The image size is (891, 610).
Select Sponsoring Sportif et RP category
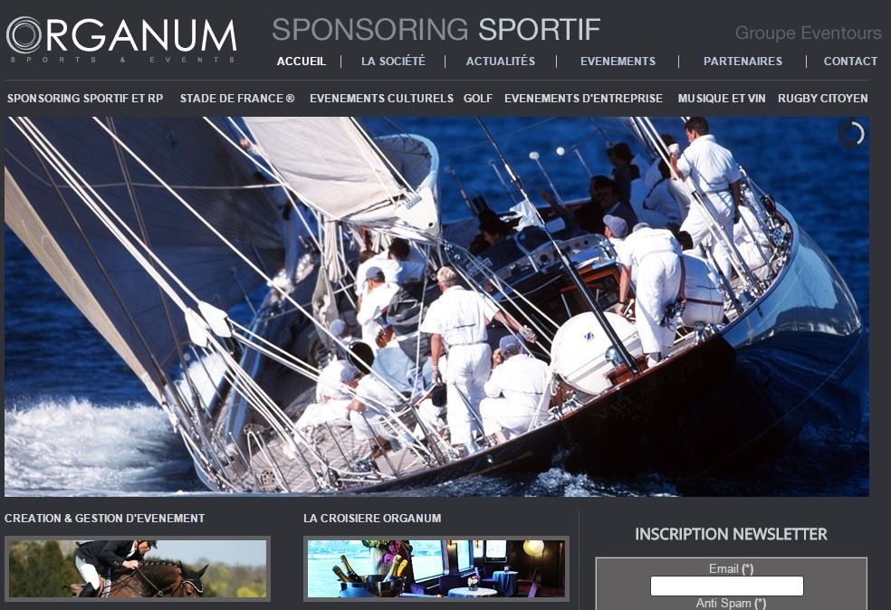click(x=85, y=99)
